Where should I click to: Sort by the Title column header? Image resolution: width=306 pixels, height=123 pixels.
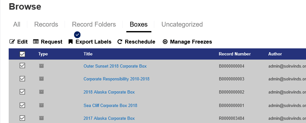88,54
